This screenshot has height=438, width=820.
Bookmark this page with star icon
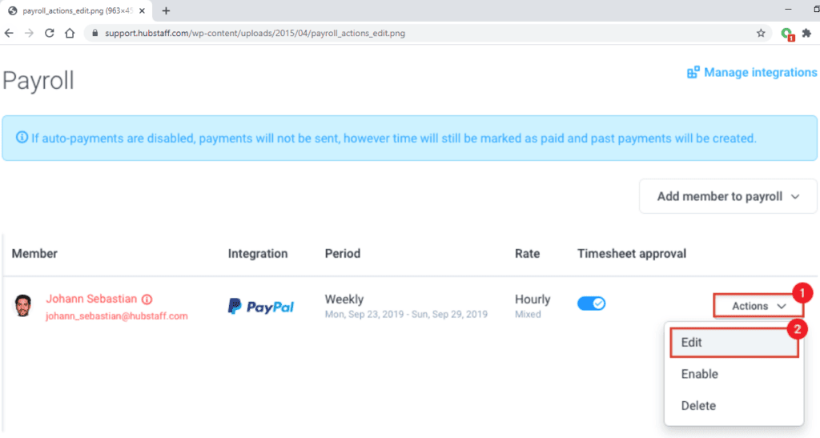[x=761, y=33]
